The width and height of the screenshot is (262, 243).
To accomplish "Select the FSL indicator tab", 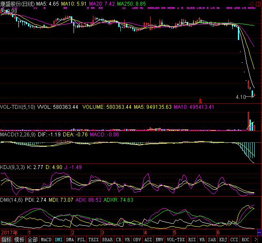I will [x=81, y=240].
